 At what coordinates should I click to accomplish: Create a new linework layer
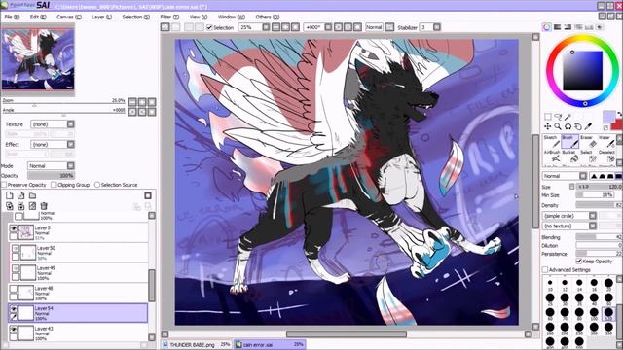coord(21,195)
